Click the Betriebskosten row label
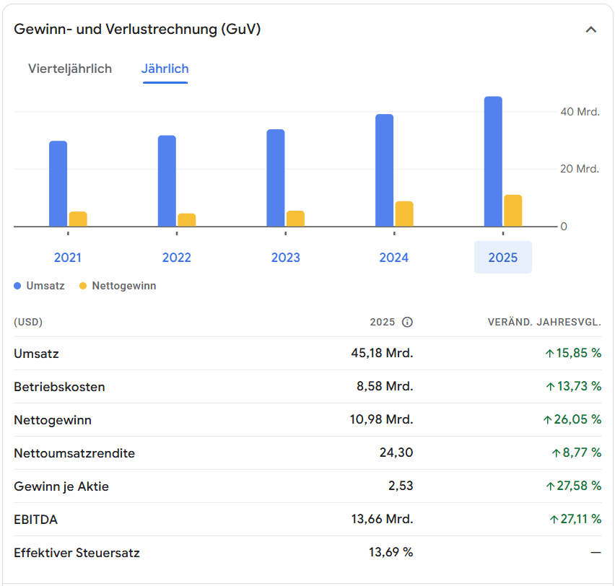This screenshot has width=615, height=586. point(60,387)
